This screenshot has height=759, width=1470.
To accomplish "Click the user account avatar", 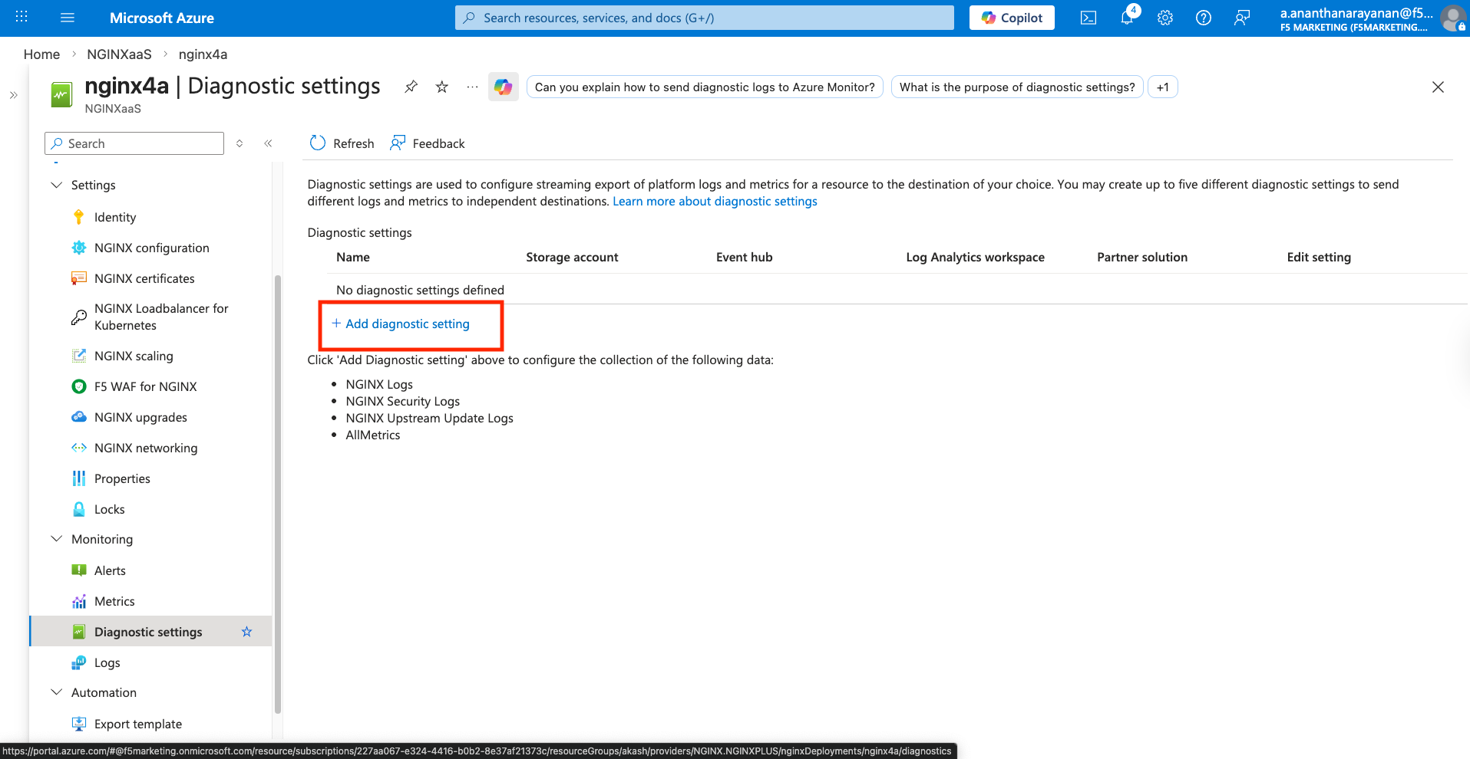I will 1452,18.
